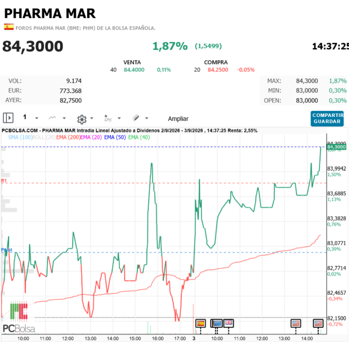
Task: Click the PHARMA MAR heading
Action: 50,14
